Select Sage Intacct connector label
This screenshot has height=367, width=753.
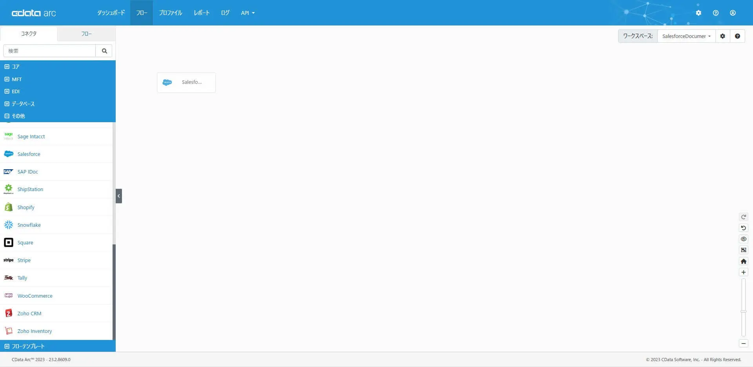(x=31, y=136)
